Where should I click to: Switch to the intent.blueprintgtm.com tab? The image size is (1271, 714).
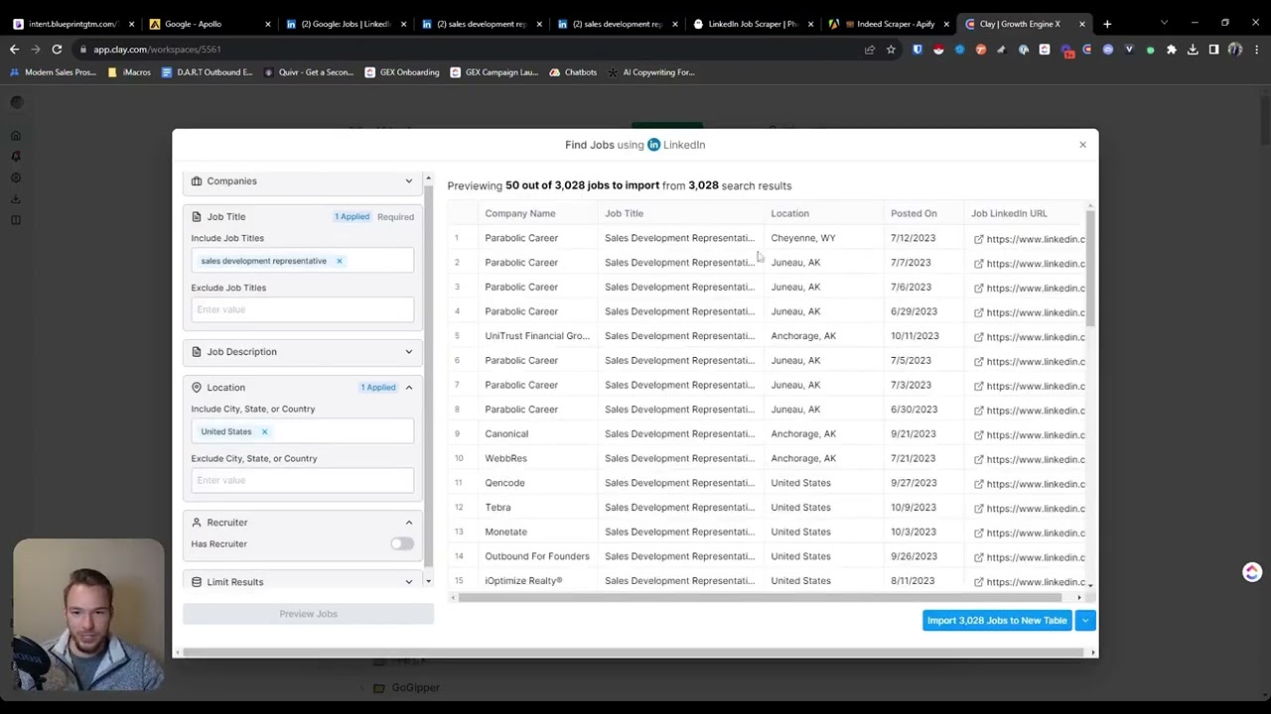tap(72, 24)
